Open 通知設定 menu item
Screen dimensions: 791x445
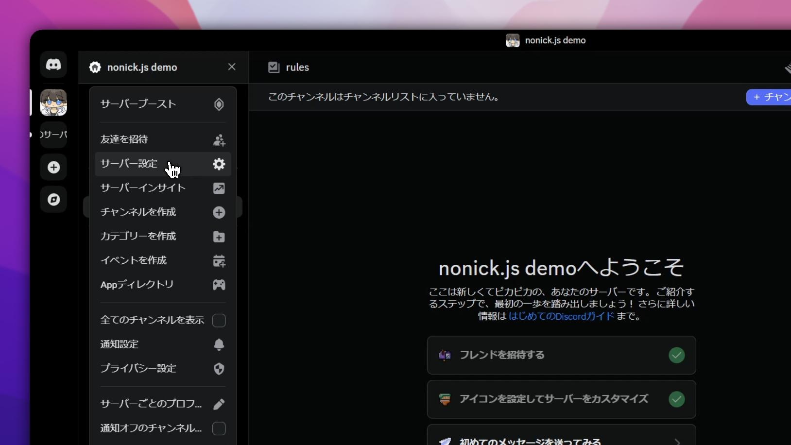coord(163,344)
